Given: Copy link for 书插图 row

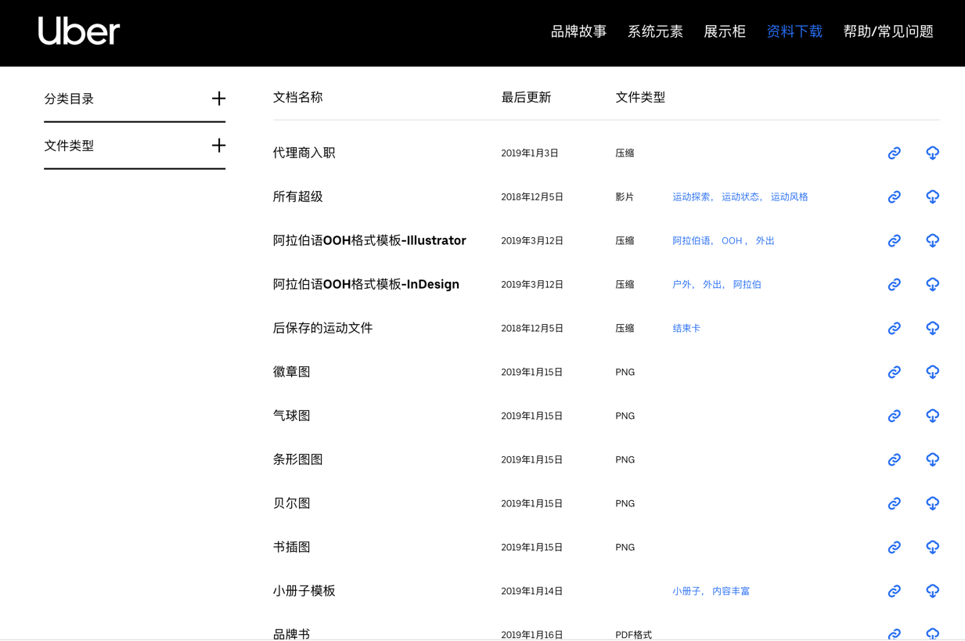Looking at the screenshot, I should pyautogui.click(x=894, y=548).
